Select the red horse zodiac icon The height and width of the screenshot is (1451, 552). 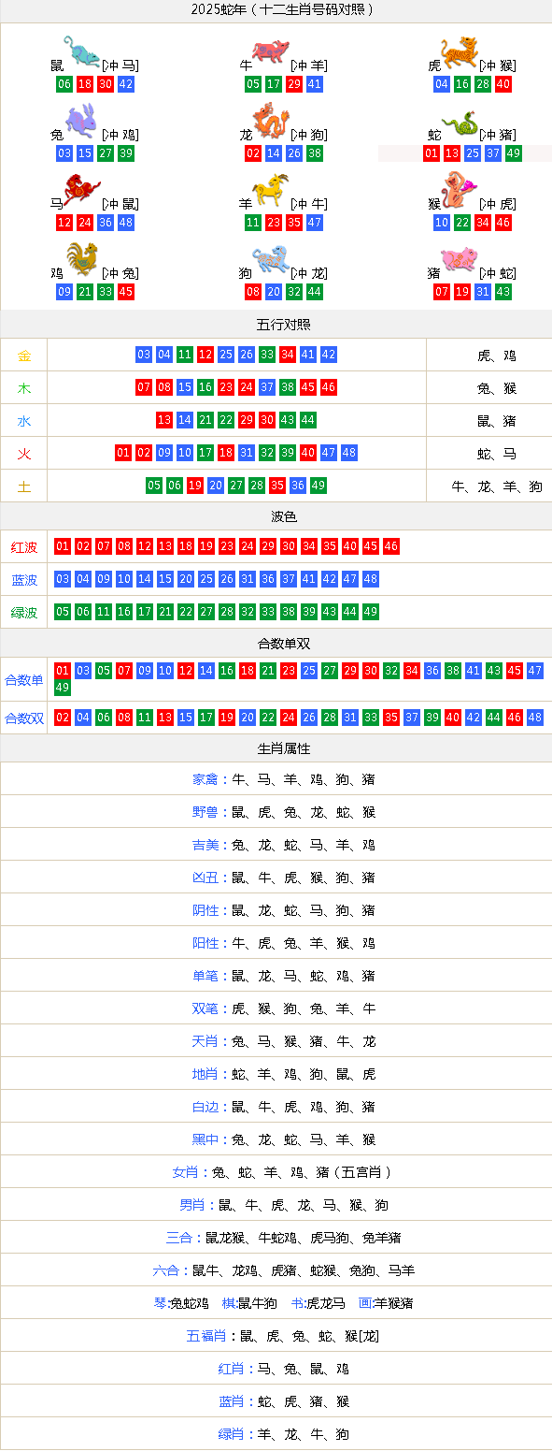point(82,190)
